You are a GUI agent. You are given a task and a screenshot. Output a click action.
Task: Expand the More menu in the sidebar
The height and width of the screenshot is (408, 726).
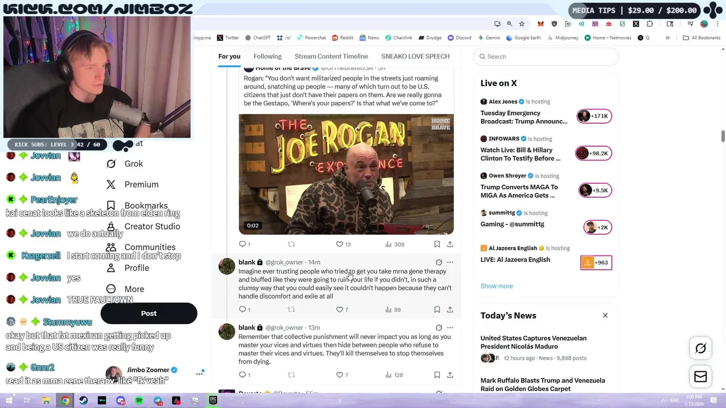(x=125, y=289)
